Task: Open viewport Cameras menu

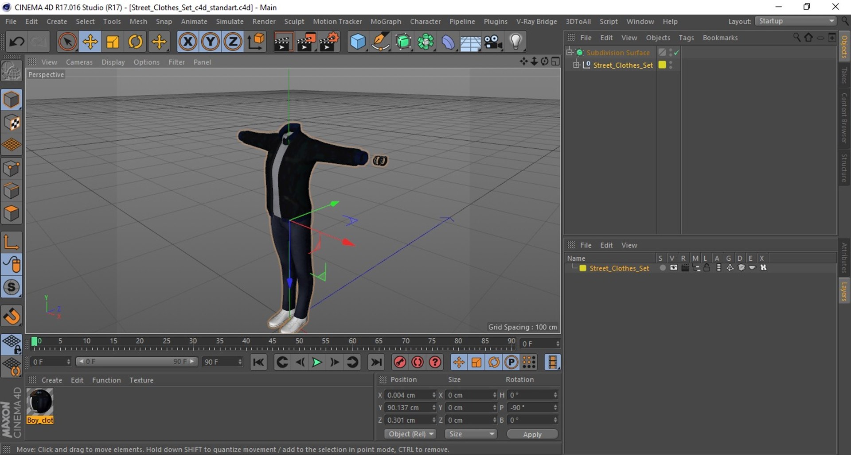Action: pyautogui.click(x=79, y=62)
